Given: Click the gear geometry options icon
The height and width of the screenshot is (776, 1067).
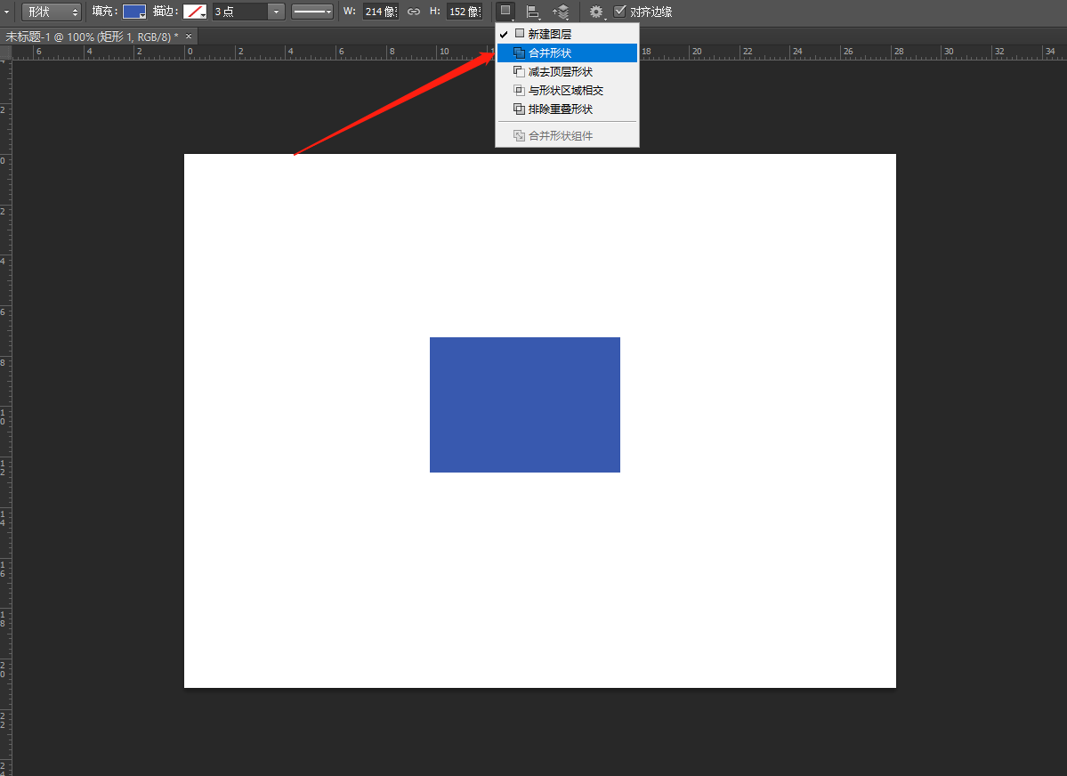Looking at the screenshot, I should point(595,12).
